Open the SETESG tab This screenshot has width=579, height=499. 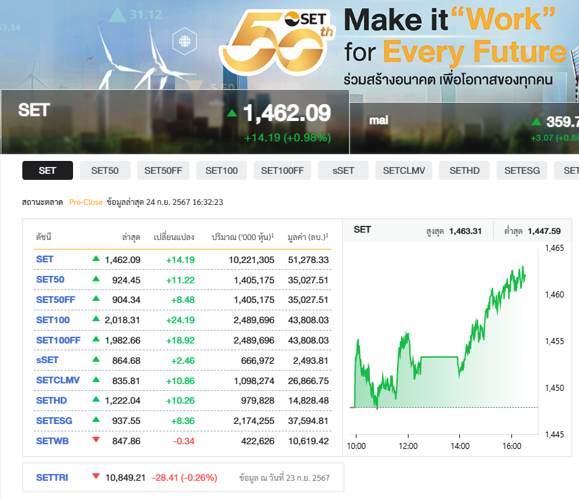522,170
